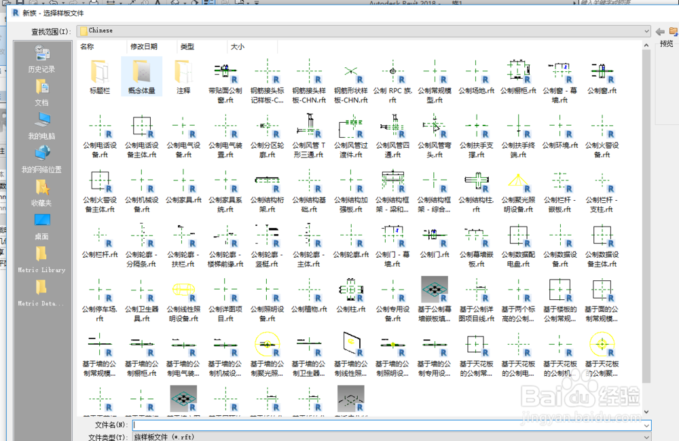Select 公制电气装置.rft template

[x=225, y=136]
